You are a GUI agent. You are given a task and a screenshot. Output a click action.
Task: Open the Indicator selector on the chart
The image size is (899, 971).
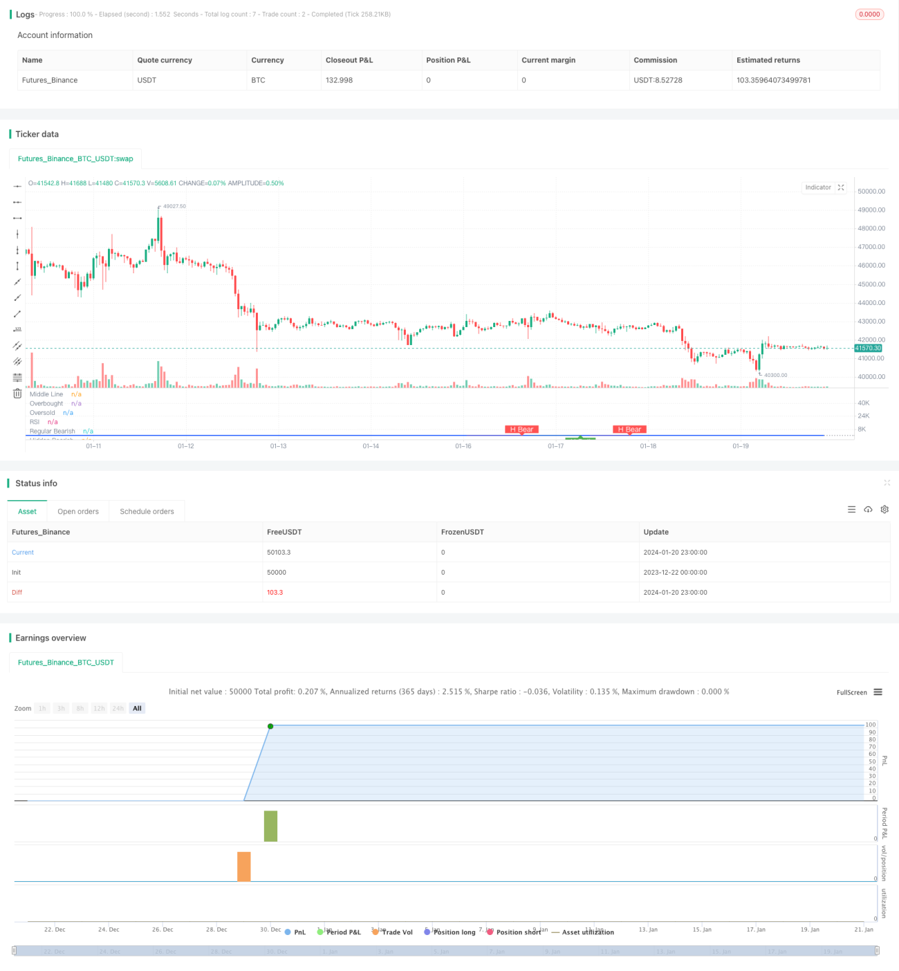[818, 187]
